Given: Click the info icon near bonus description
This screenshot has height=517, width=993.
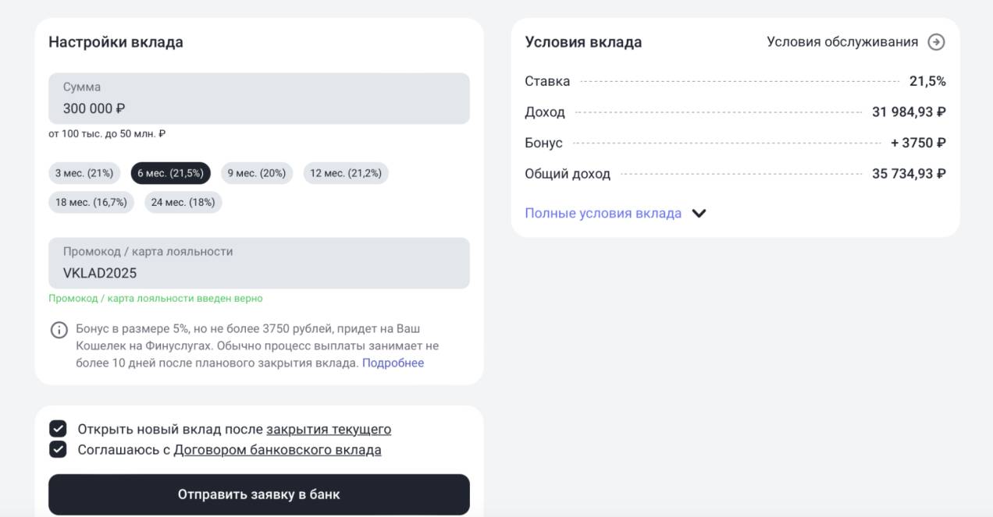Looking at the screenshot, I should (x=59, y=330).
